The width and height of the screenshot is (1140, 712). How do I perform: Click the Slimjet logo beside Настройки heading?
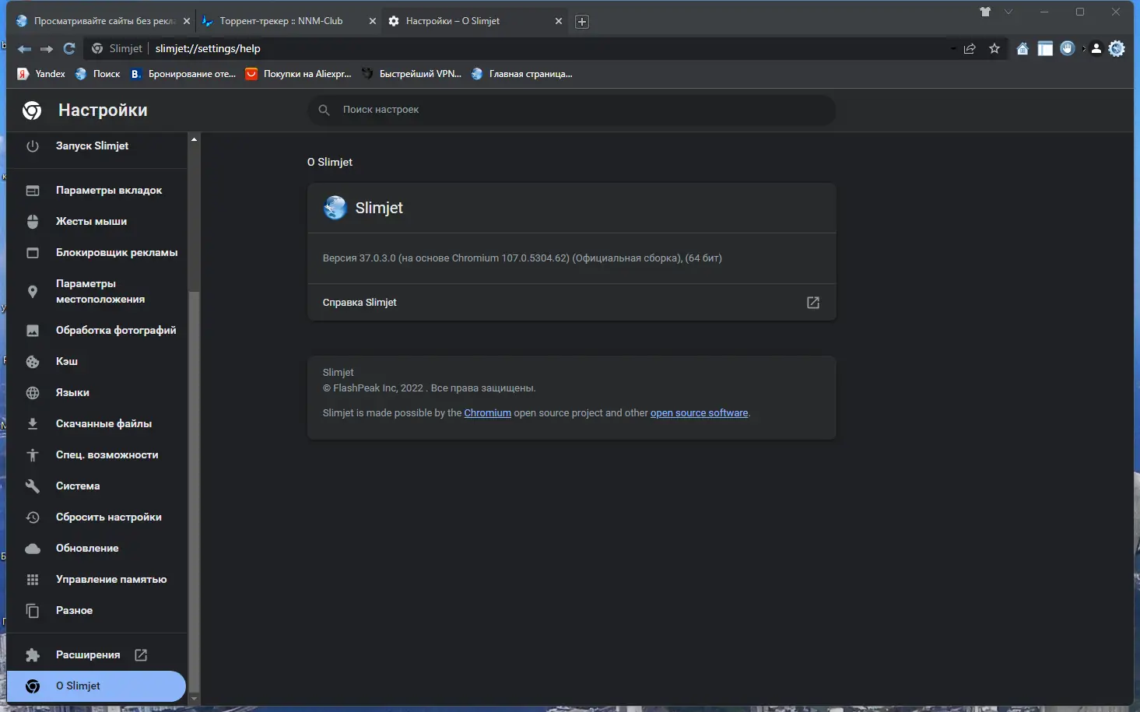coord(32,110)
